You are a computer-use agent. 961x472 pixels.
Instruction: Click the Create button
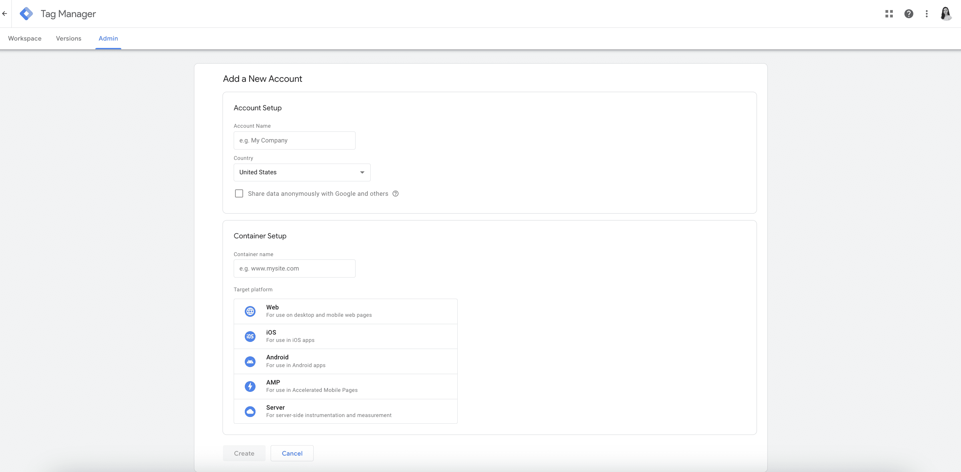pos(244,453)
